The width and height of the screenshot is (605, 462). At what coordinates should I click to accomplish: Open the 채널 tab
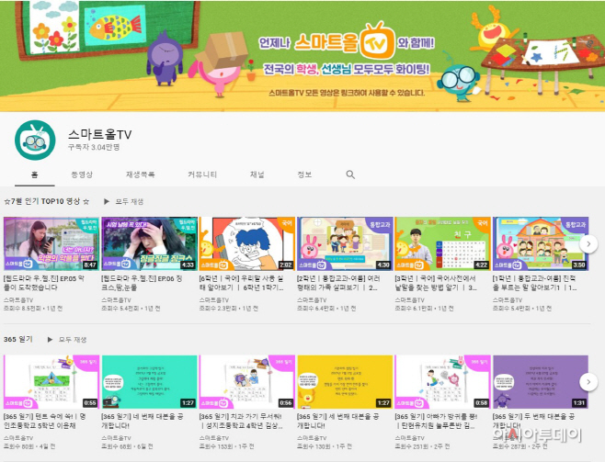[257, 175]
